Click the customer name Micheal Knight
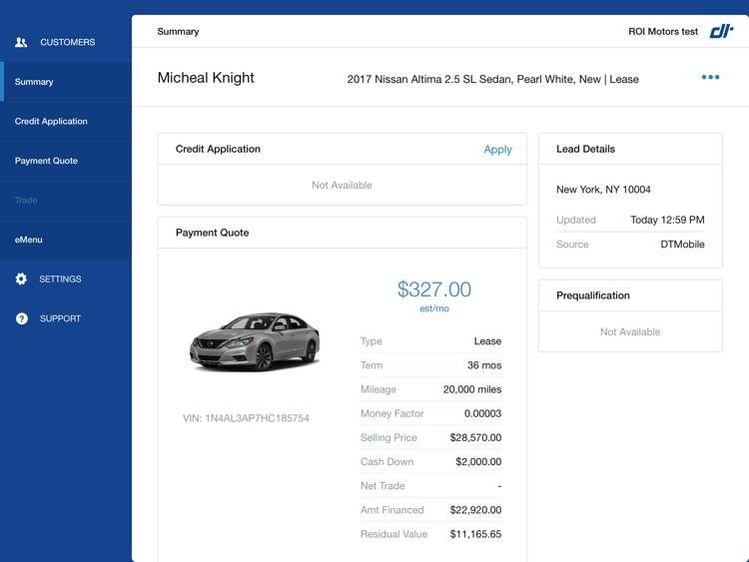749x562 pixels. (x=206, y=78)
